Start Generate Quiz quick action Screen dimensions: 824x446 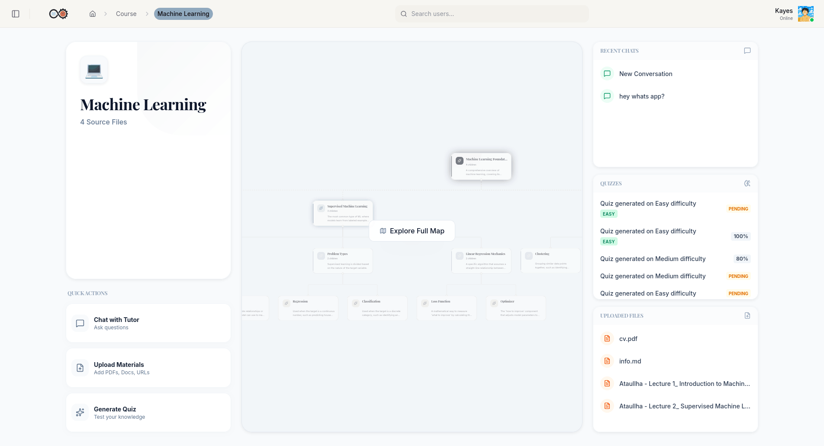point(148,413)
